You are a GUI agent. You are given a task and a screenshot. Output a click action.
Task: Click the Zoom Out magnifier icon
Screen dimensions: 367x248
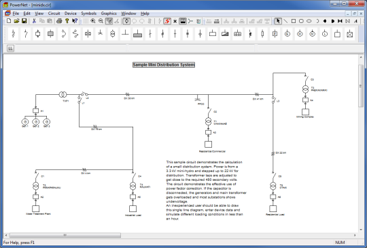(x=101, y=21)
